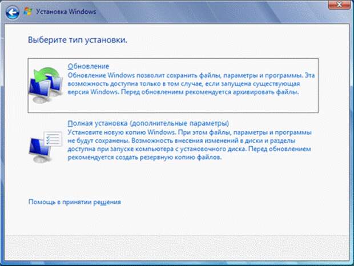The width and height of the screenshot is (354, 266).
Task: Choose the Обновление installation option heading
Action: tap(88, 66)
